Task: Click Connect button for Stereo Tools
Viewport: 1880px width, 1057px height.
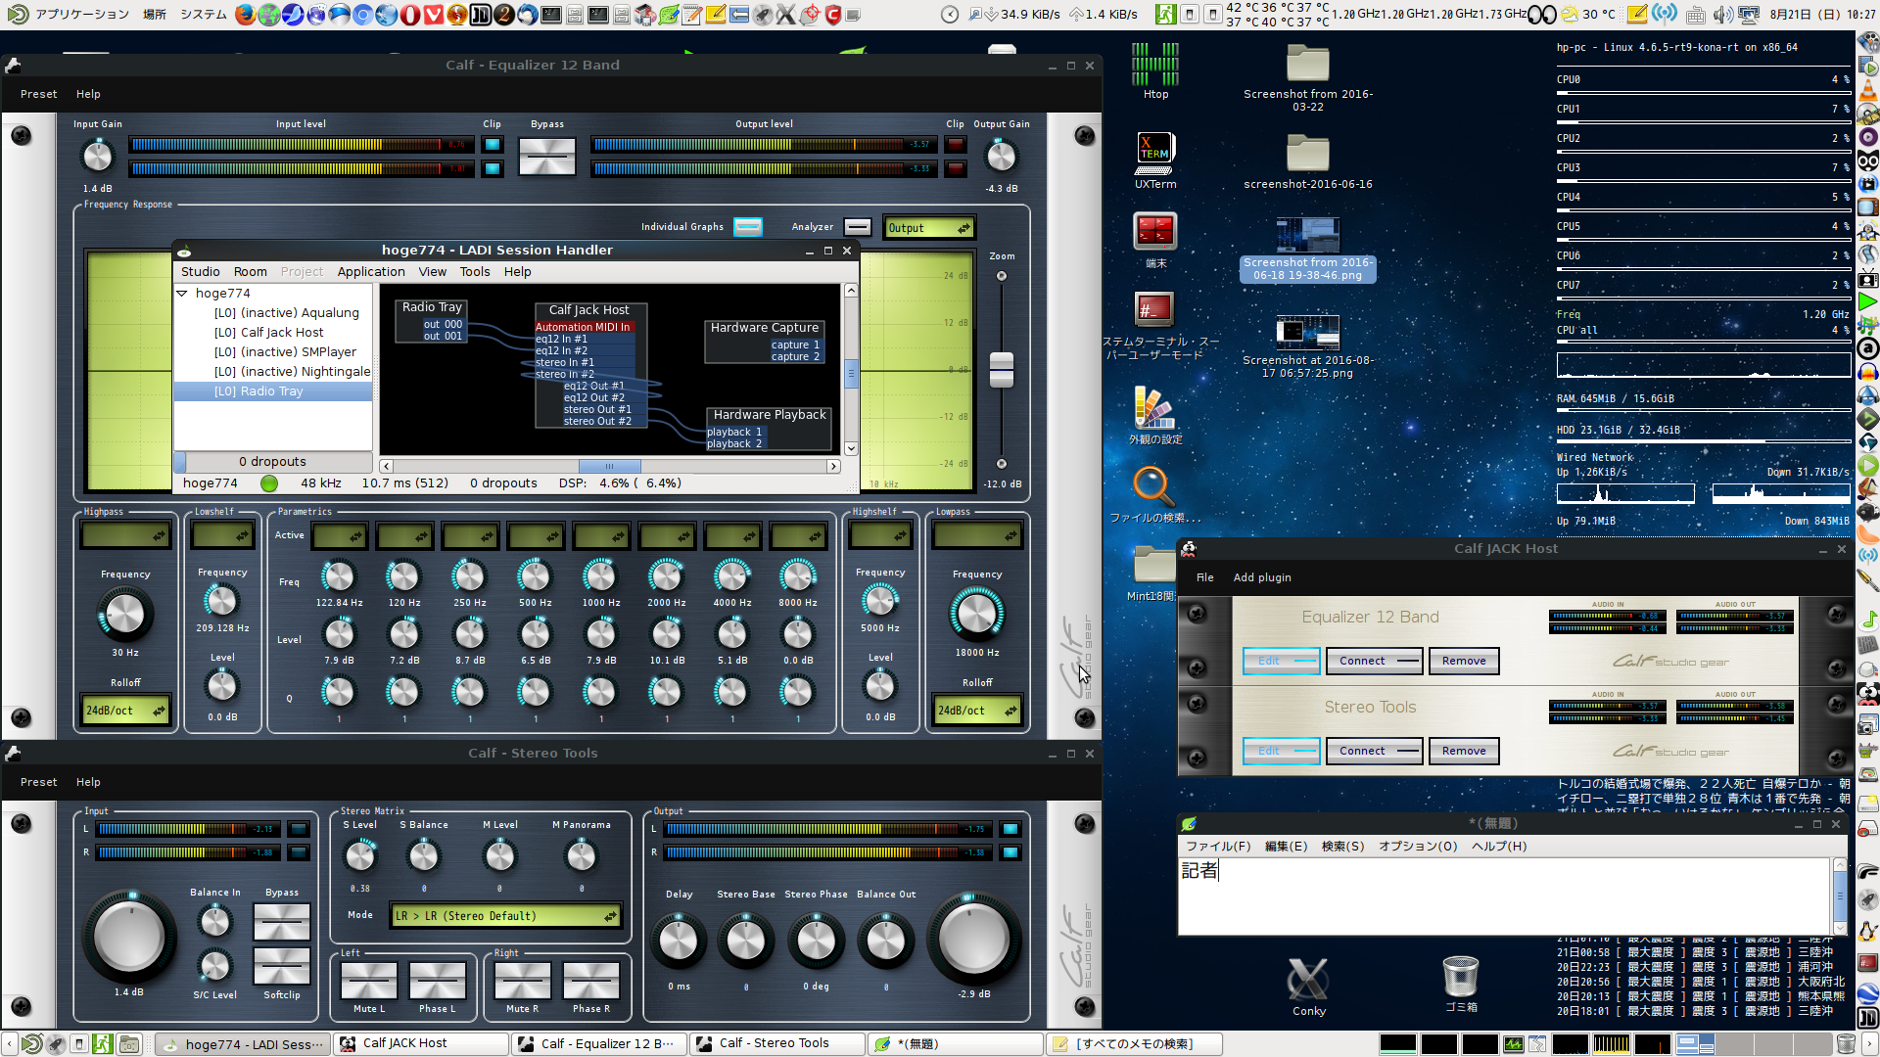Action: [x=1375, y=752]
